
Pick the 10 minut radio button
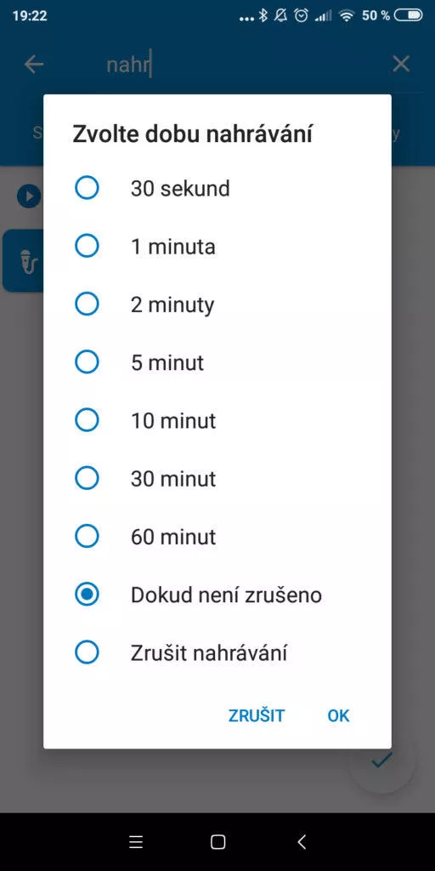pyautogui.click(x=217, y=420)
